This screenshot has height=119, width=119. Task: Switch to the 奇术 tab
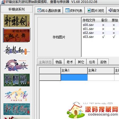(x=70, y=62)
